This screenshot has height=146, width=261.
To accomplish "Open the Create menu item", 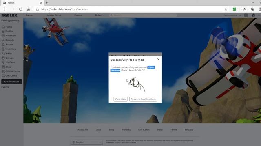I will click(78, 15).
